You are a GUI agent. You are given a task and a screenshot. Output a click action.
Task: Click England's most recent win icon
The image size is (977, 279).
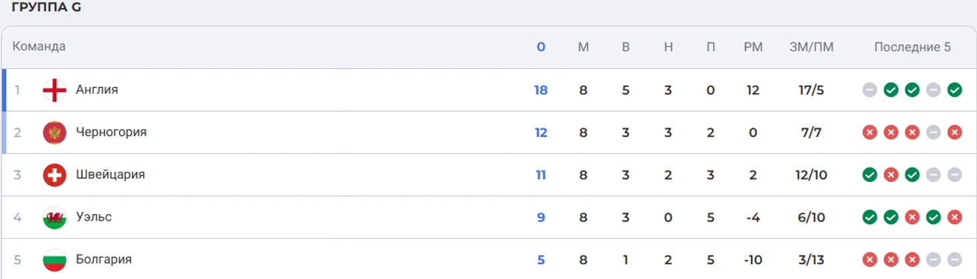pos(955,90)
